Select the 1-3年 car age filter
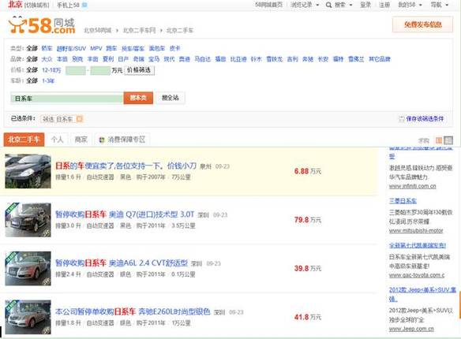 tap(48, 80)
